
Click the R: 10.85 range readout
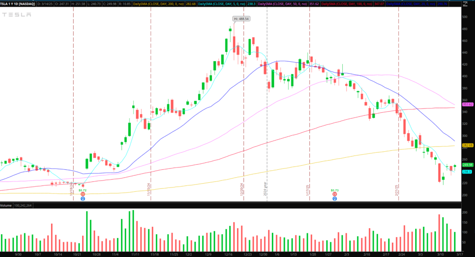click(x=124, y=4)
